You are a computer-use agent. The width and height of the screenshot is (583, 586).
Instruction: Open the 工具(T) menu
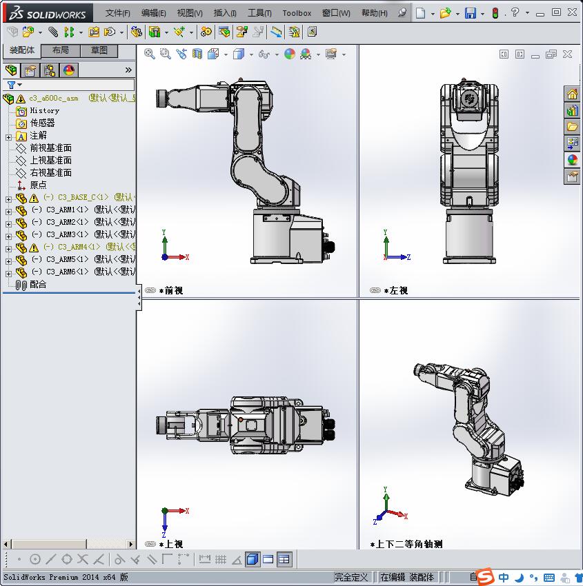coord(259,13)
